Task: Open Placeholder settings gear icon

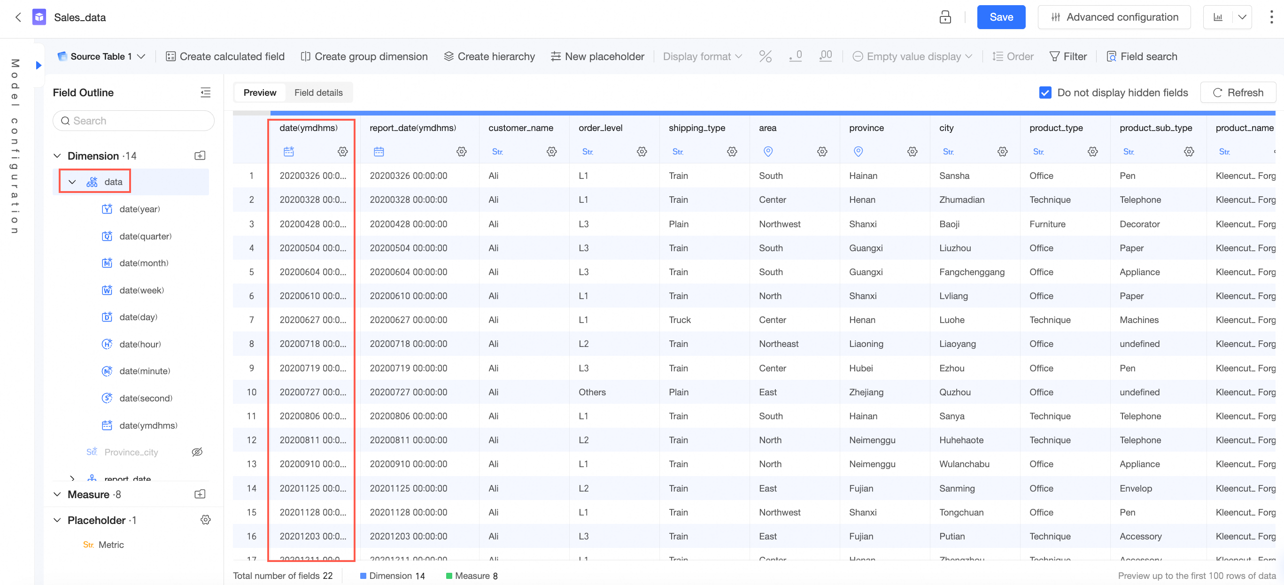Action: [x=205, y=520]
